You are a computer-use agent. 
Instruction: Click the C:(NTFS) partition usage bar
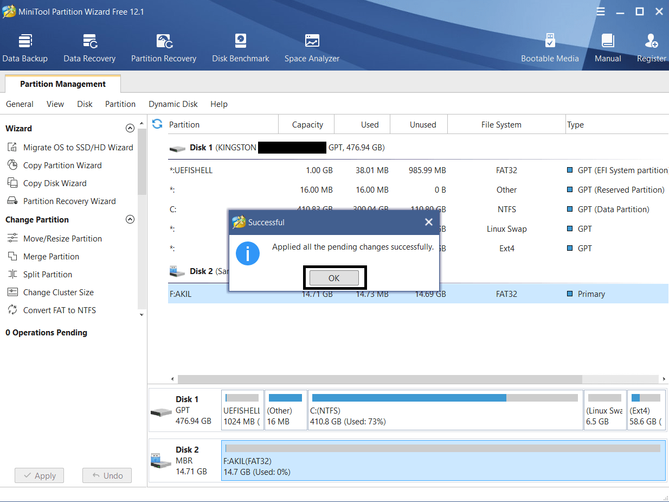point(445,398)
